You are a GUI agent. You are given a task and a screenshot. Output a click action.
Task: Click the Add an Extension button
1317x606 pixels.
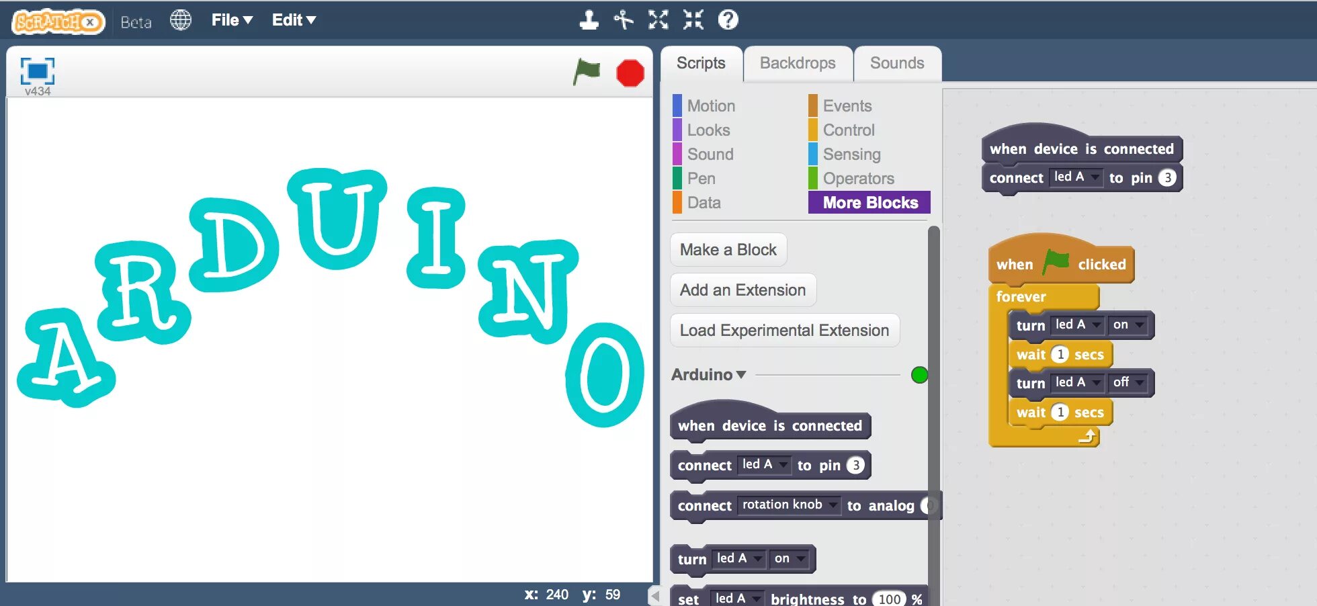pyautogui.click(x=743, y=290)
